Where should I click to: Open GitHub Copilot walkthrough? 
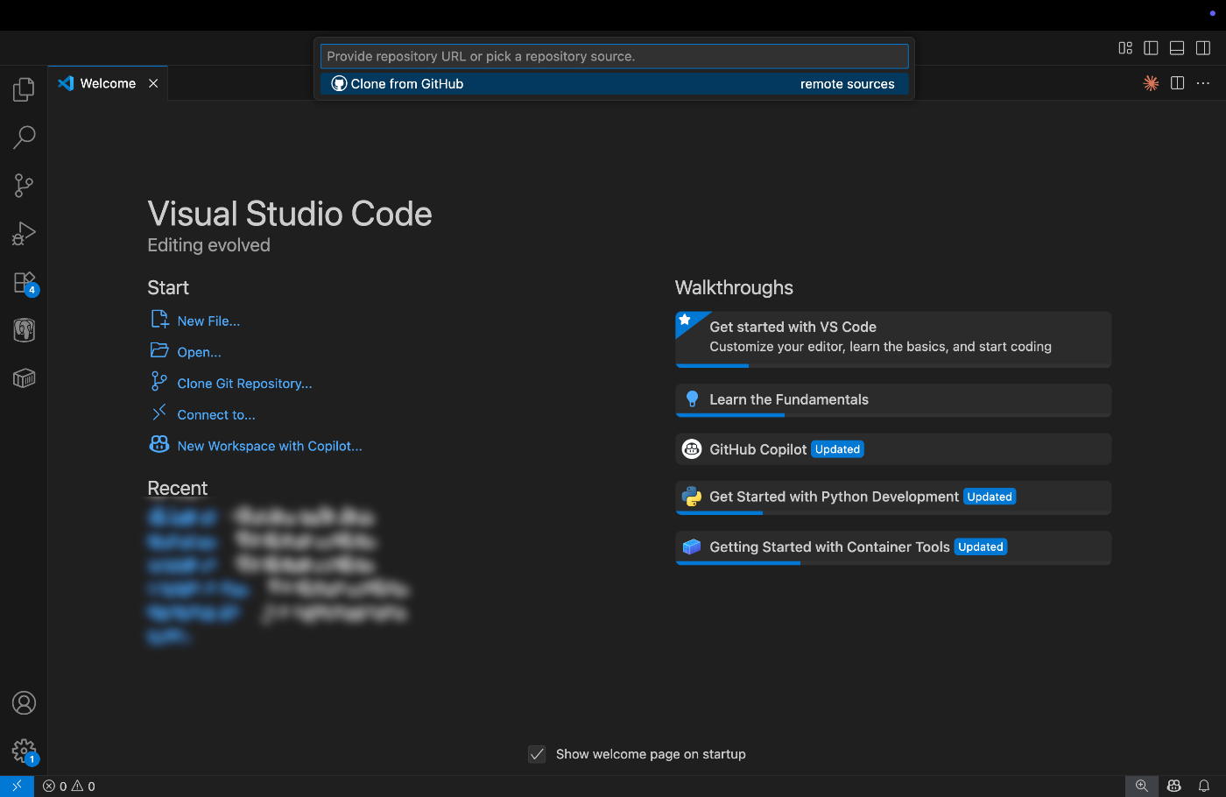coord(893,449)
